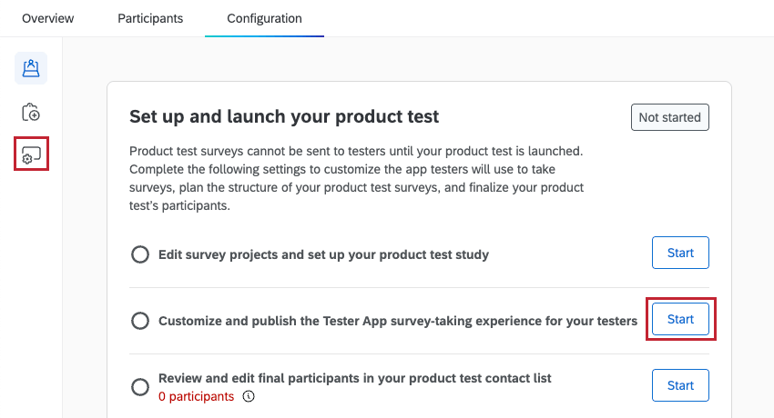Click the Edit survey projects step label
This screenshot has height=418, width=774.
point(323,254)
